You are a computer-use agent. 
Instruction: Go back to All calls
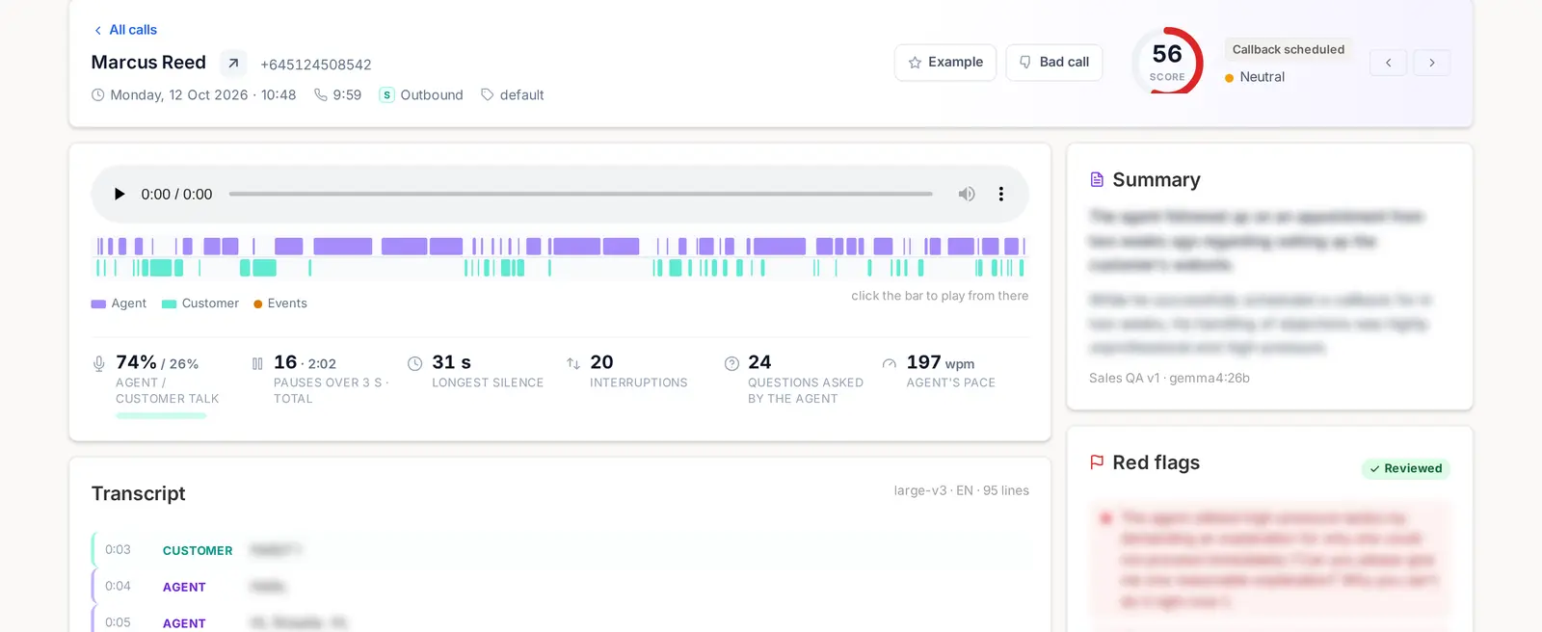(x=125, y=30)
